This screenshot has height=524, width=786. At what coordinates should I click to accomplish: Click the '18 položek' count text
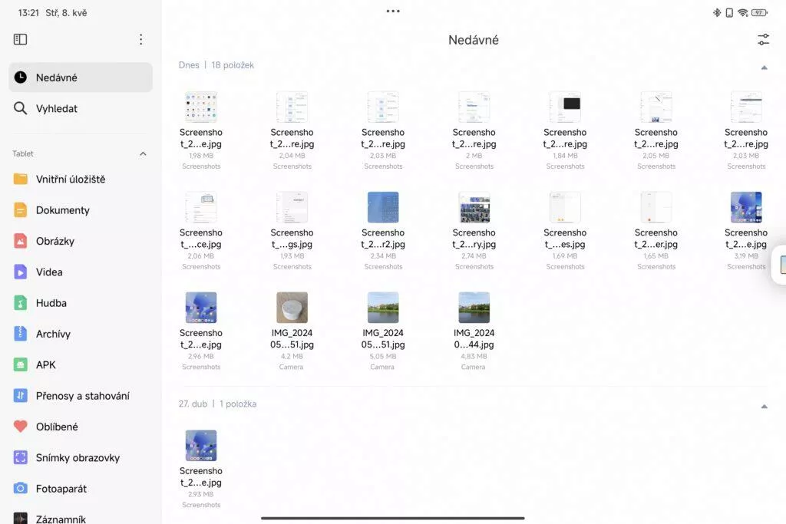pyautogui.click(x=233, y=65)
